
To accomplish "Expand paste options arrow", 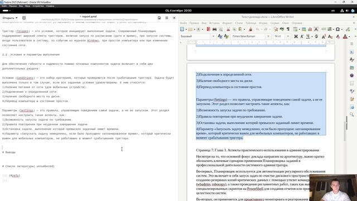I will click(x=244, y=29).
